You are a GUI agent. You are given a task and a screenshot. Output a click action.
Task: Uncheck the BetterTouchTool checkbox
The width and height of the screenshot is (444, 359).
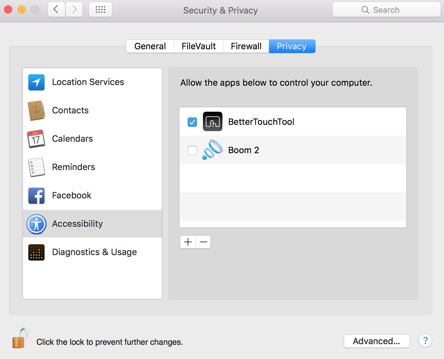(x=192, y=122)
